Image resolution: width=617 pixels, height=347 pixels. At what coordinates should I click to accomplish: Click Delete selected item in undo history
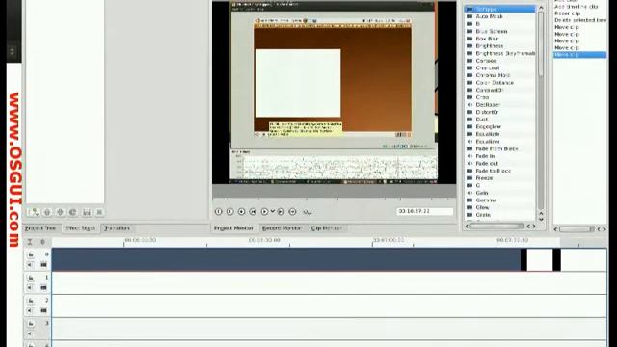coord(580,20)
